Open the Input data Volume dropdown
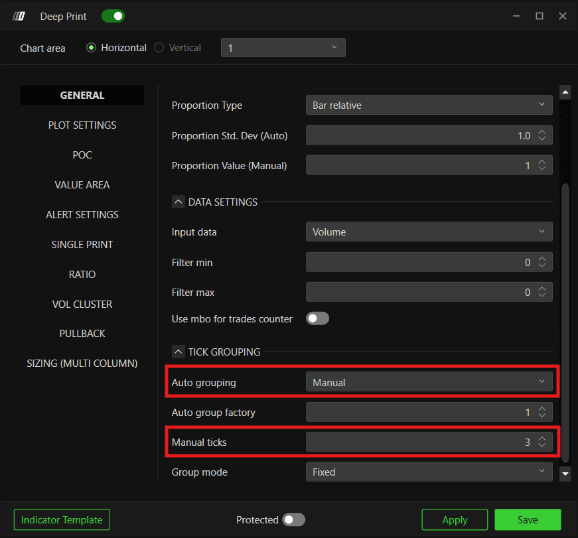Image resolution: width=578 pixels, height=538 pixels. (x=429, y=232)
